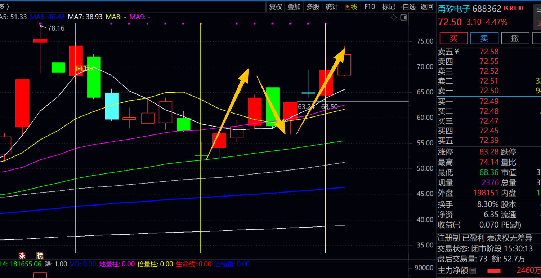Click the current price 72.50 in header
Screen dimensions: 541x278
pyautogui.click(x=450, y=22)
